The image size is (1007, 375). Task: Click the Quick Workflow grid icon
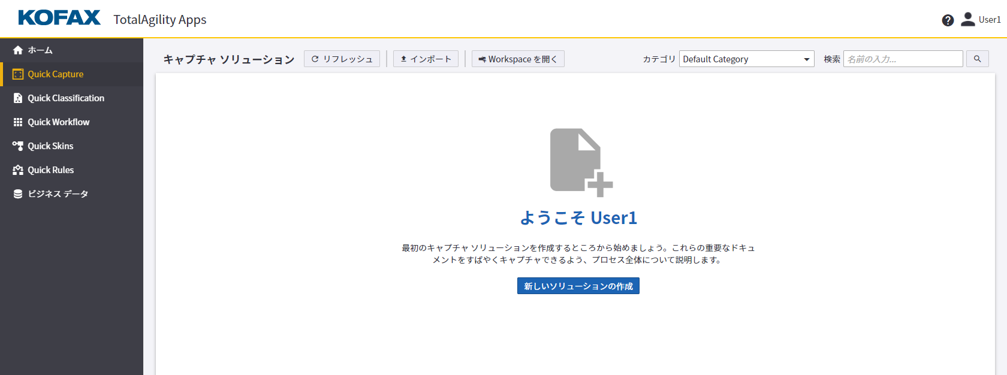point(18,122)
